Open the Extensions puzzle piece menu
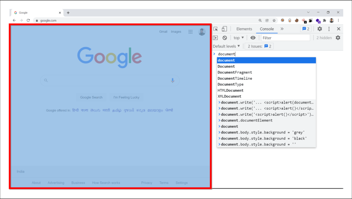The width and height of the screenshot is (352, 199). click(324, 20)
